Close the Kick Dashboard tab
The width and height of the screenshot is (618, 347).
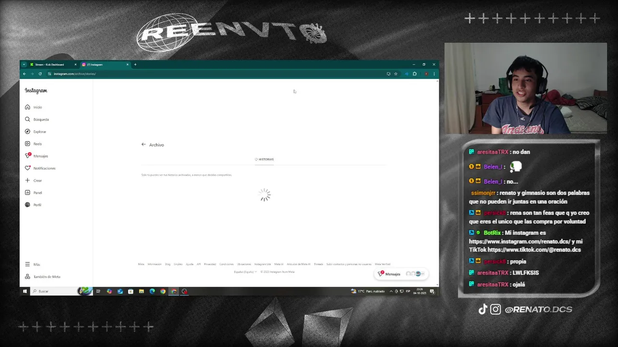[75, 65]
